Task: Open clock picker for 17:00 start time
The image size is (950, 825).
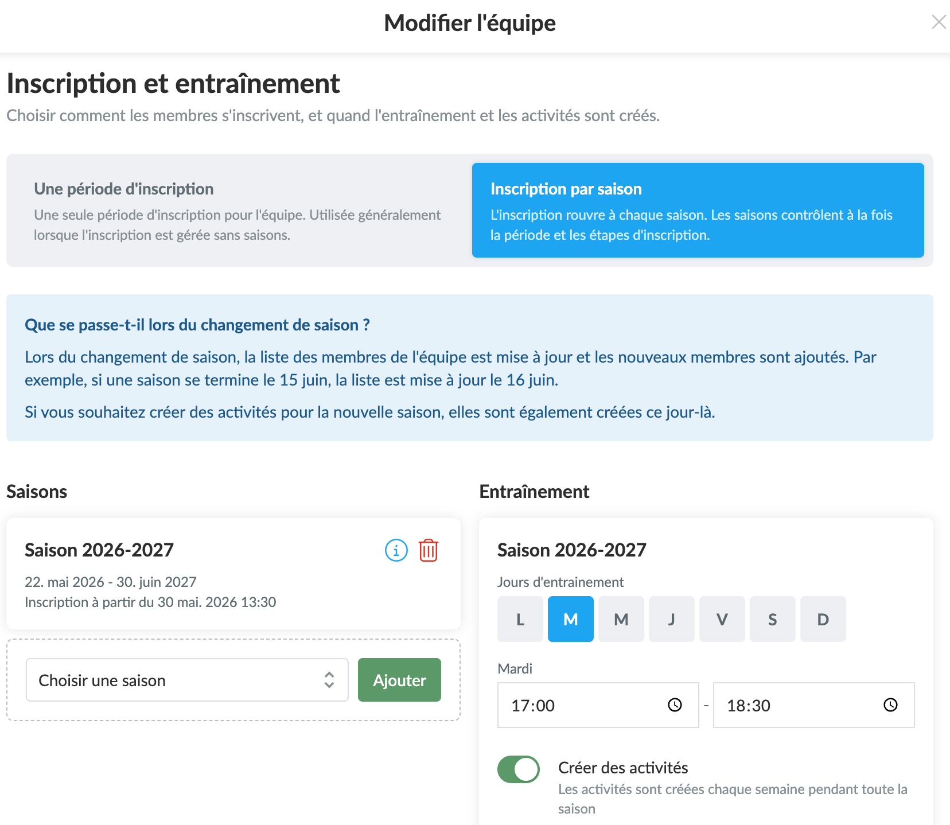Action: [675, 705]
